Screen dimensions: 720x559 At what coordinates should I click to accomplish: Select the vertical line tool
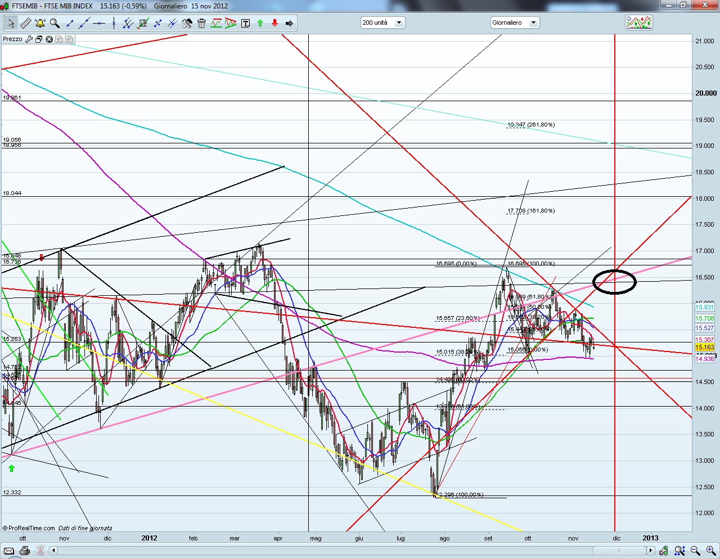pyautogui.click(x=114, y=23)
